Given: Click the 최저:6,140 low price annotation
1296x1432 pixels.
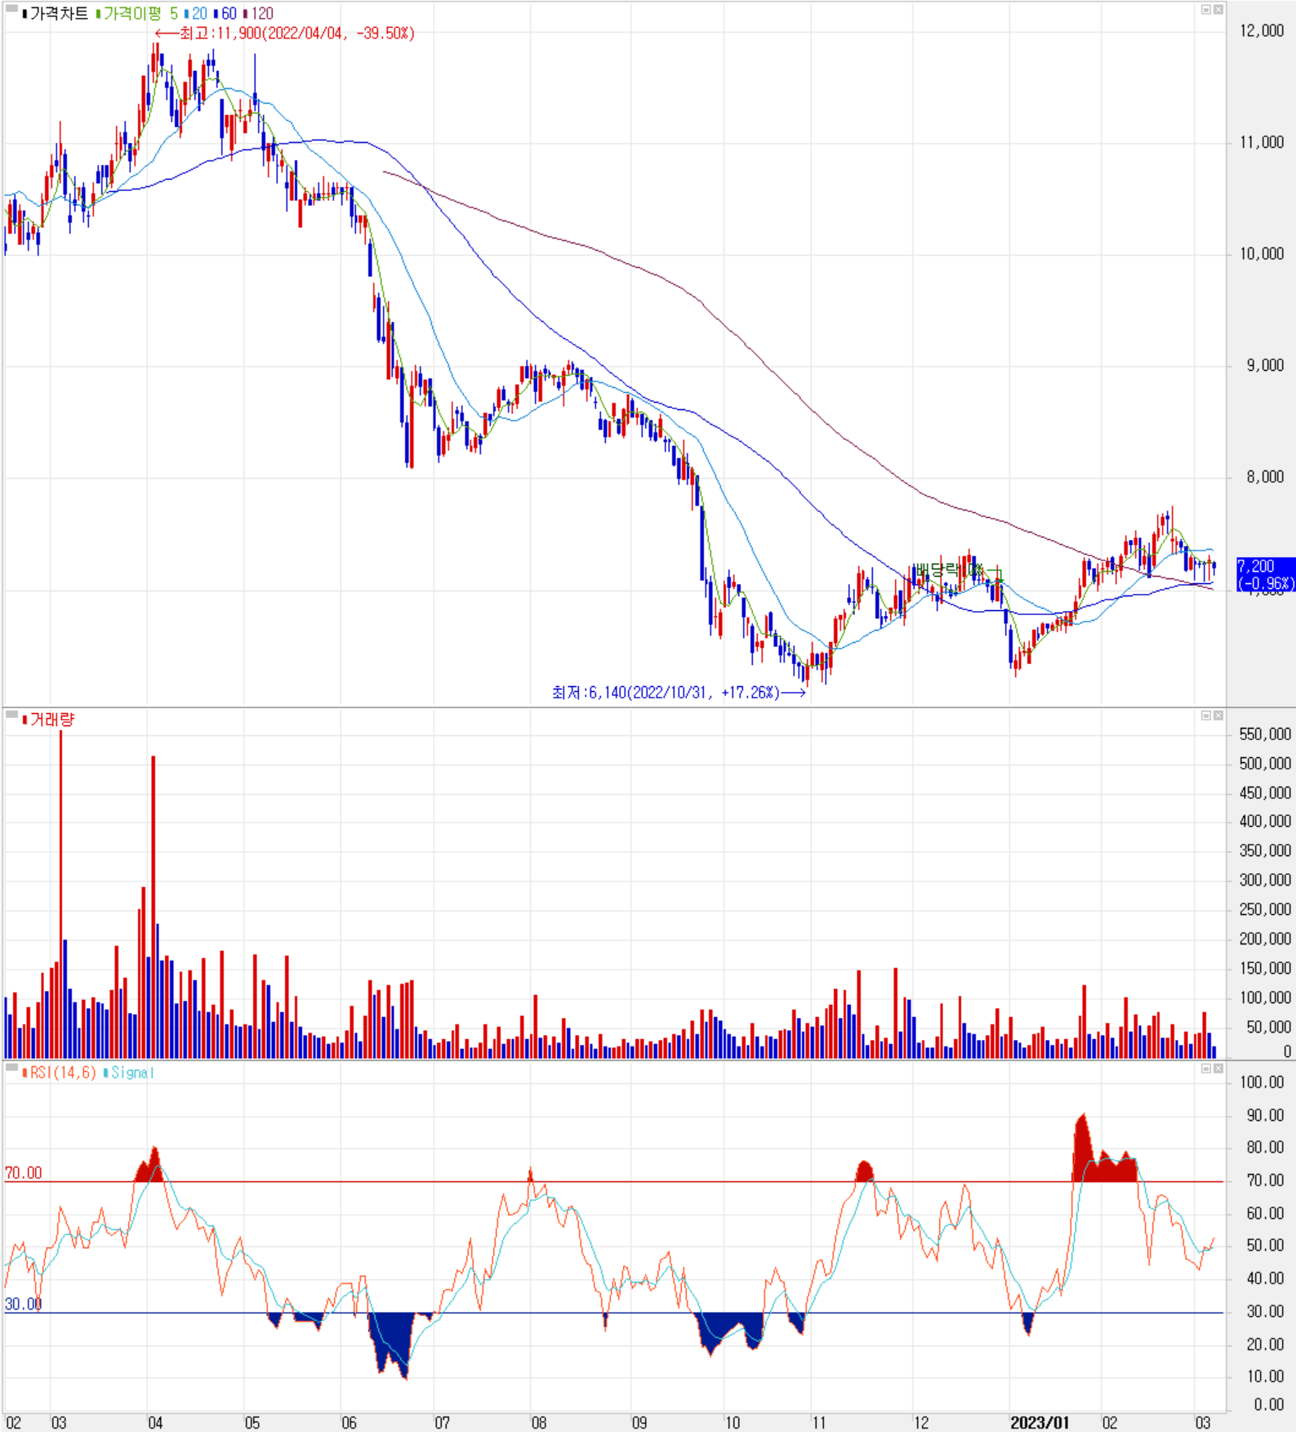Looking at the screenshot, I should pyautogui.click(x=679, y=693).
